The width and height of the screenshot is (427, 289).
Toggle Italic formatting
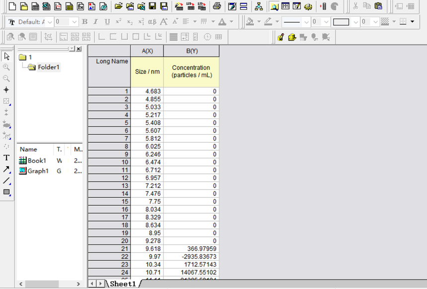coord(96,22)
